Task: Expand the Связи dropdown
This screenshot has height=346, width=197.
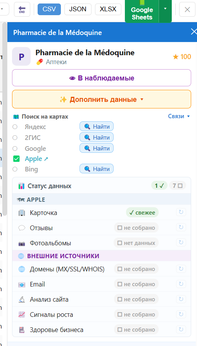Action: [x=179, y=116]
